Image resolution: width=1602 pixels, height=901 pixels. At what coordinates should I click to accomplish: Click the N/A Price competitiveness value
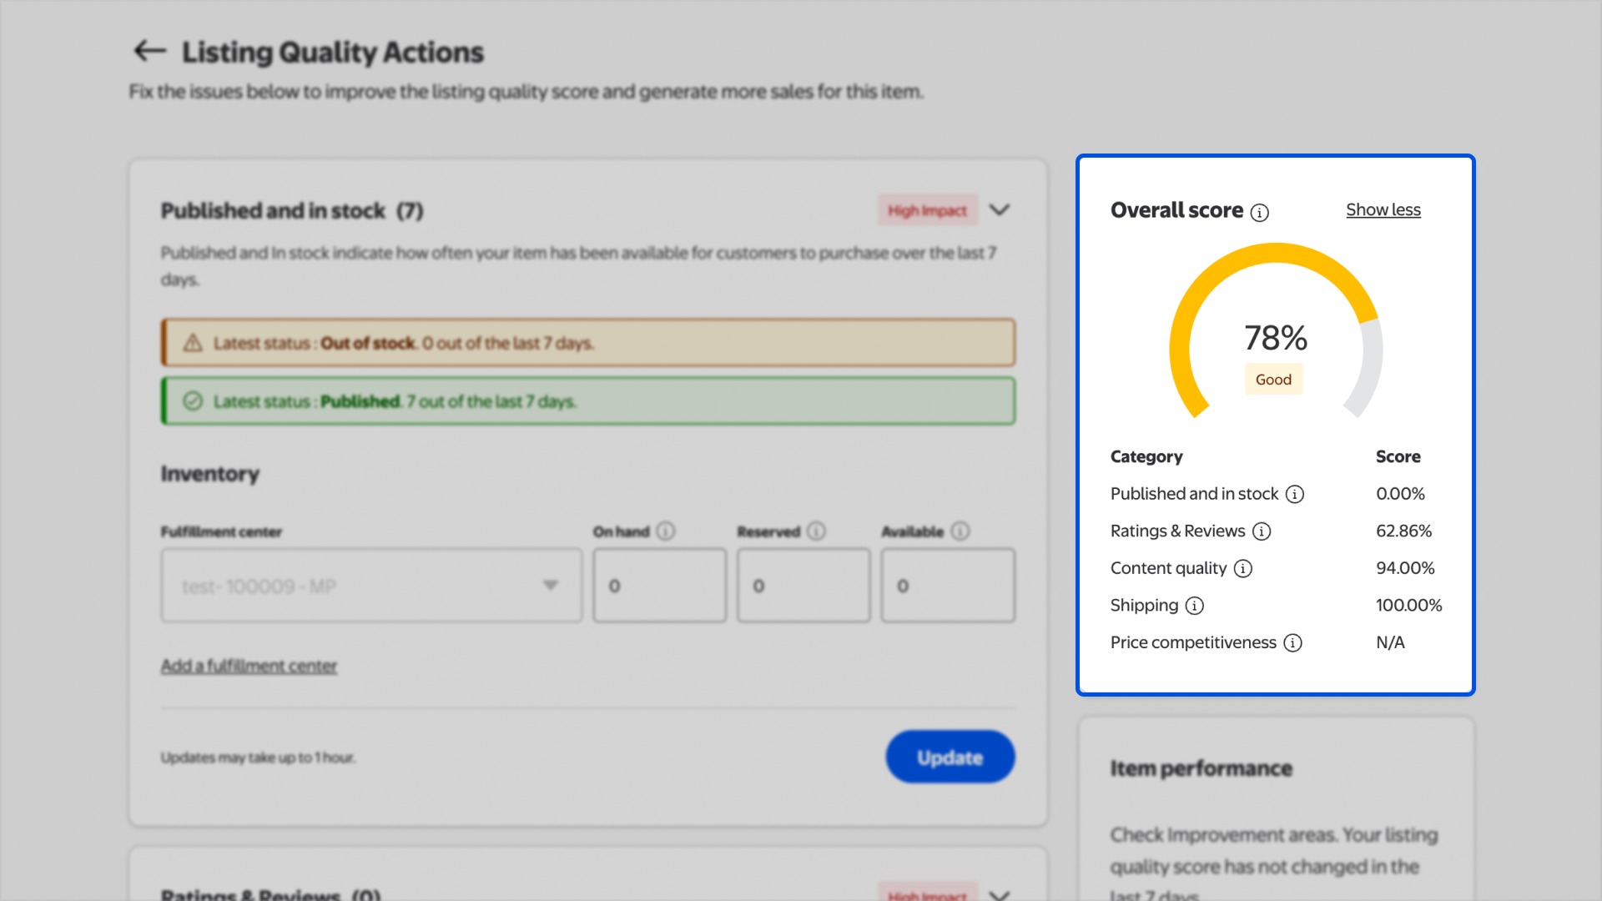point(1390,643)
